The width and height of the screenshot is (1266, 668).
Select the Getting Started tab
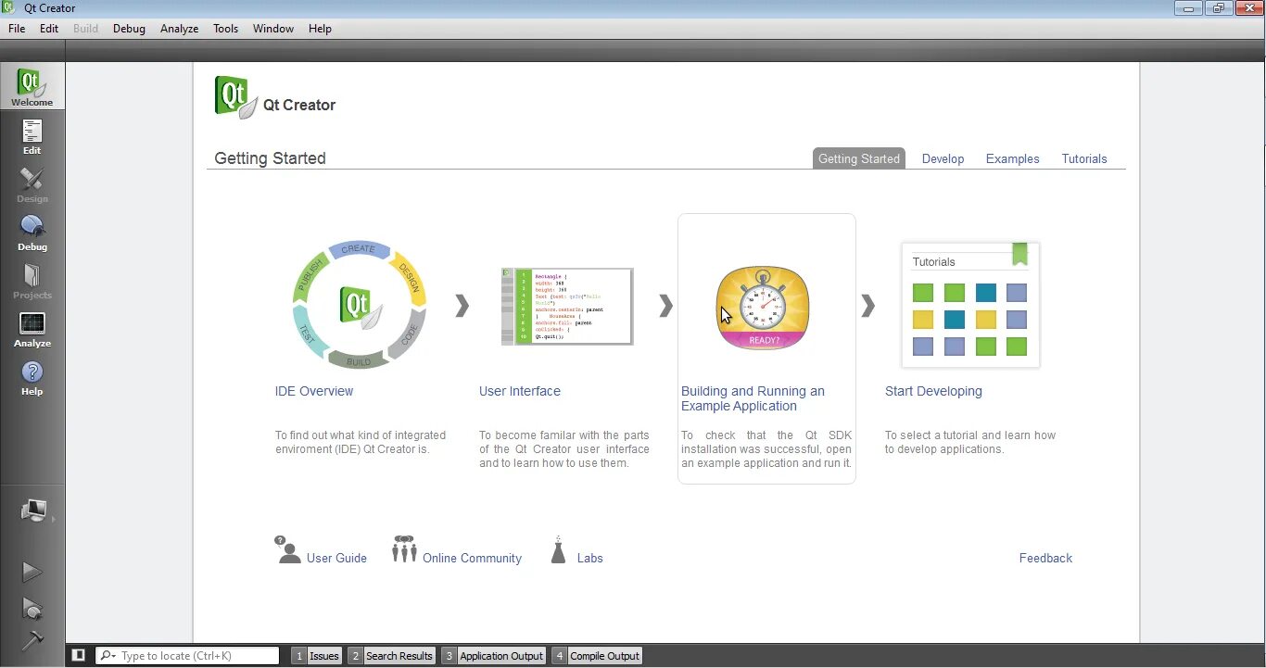[859, 158]
